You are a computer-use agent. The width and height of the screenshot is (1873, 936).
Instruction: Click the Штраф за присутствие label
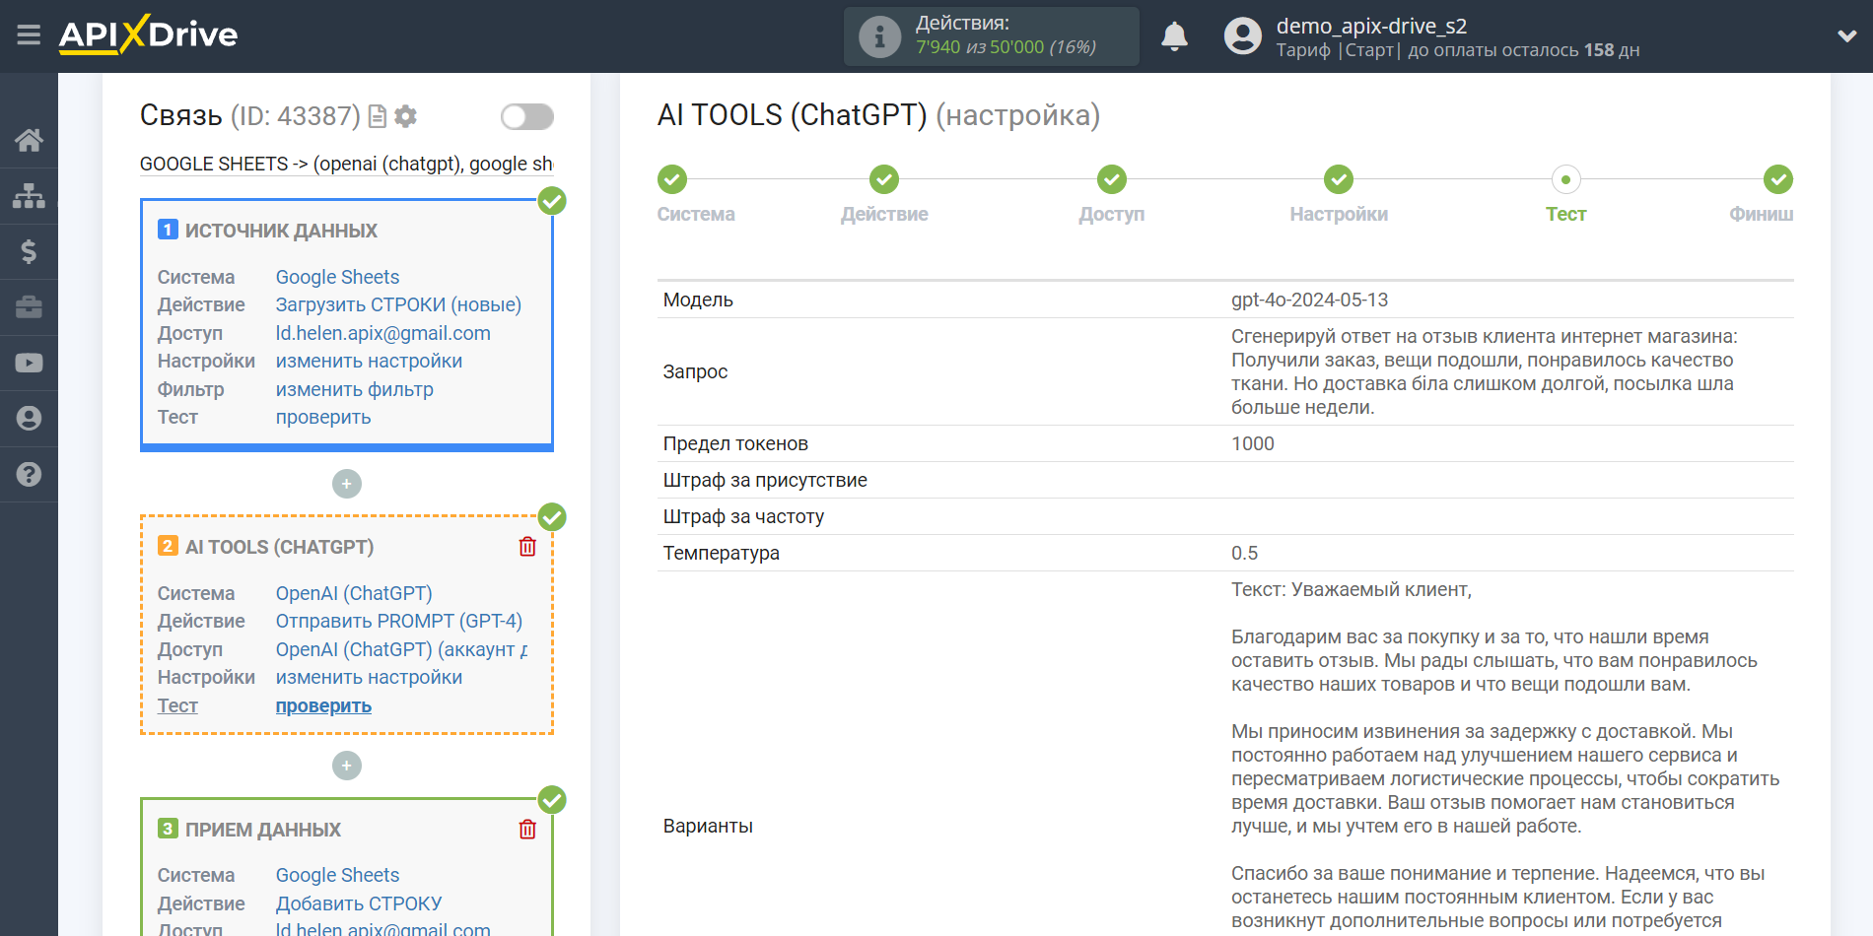(765, 480)
